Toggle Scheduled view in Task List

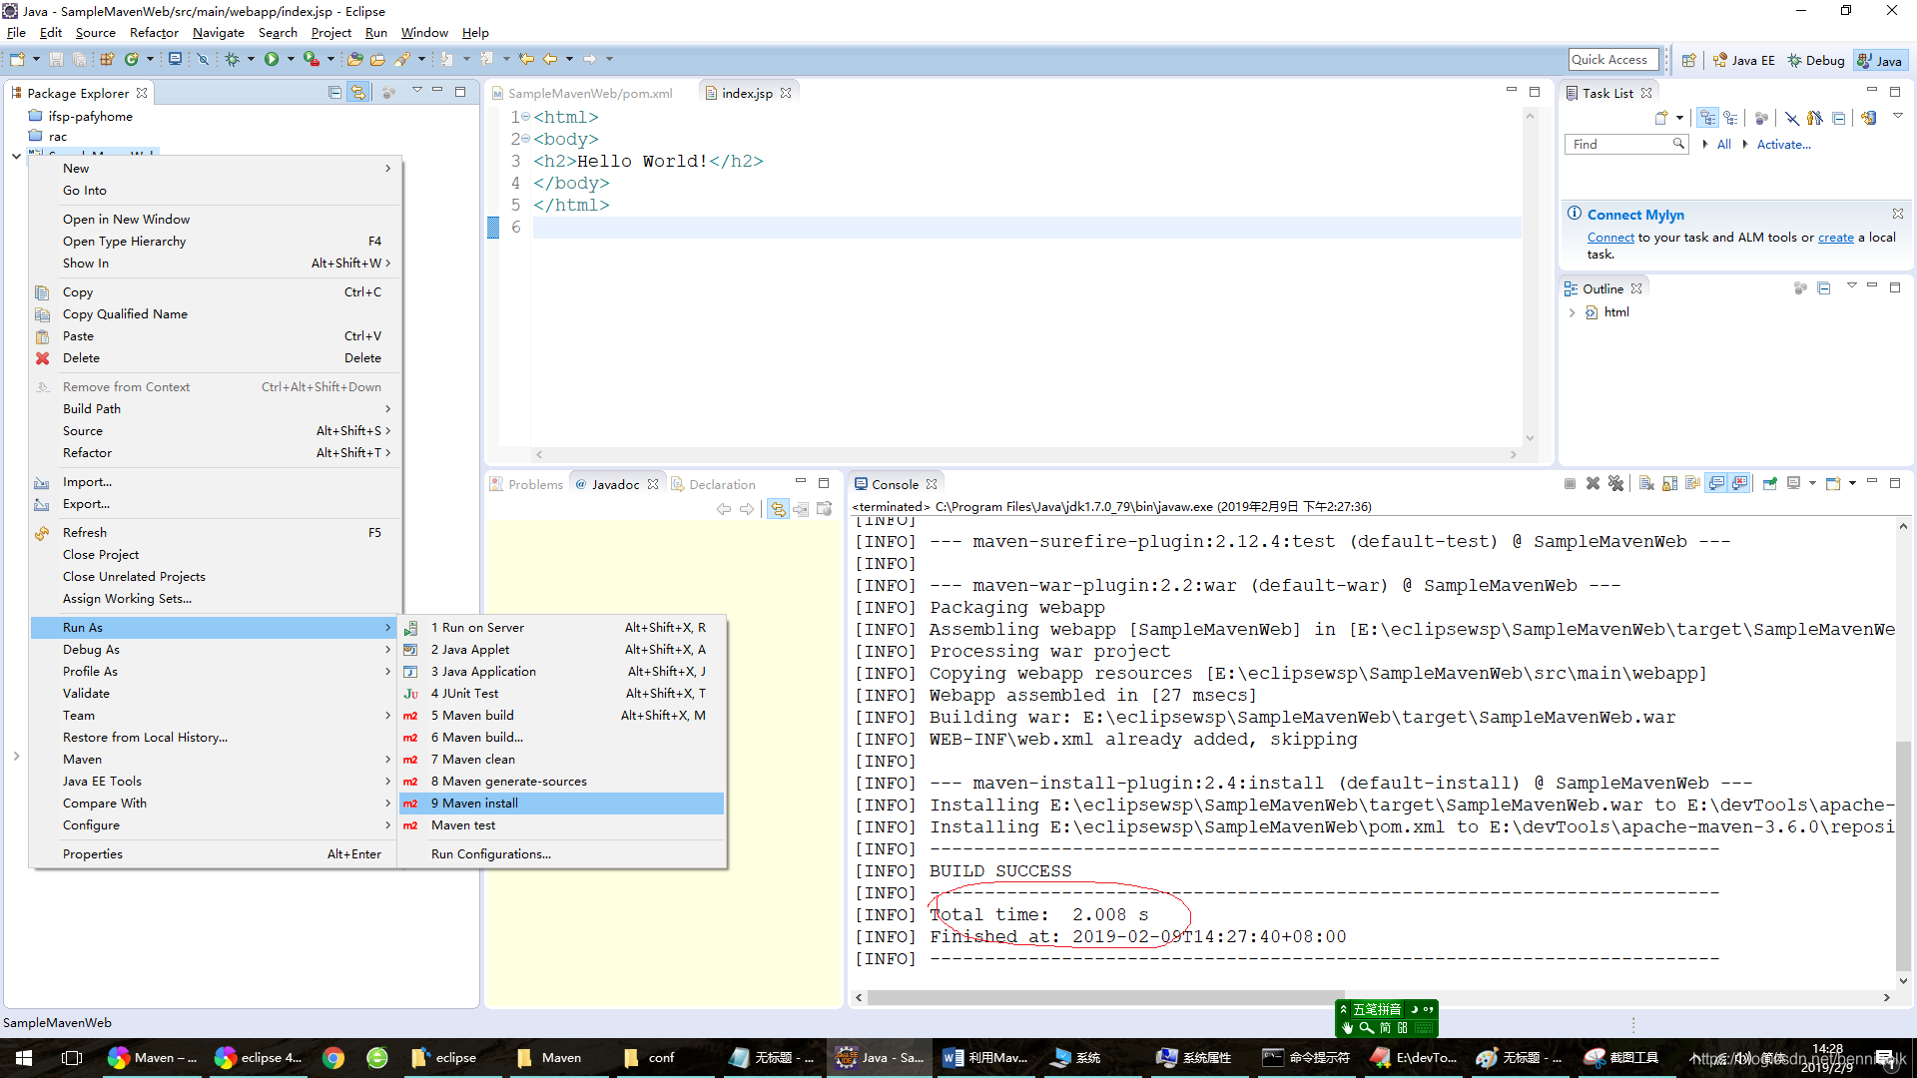coord(1731,118)
